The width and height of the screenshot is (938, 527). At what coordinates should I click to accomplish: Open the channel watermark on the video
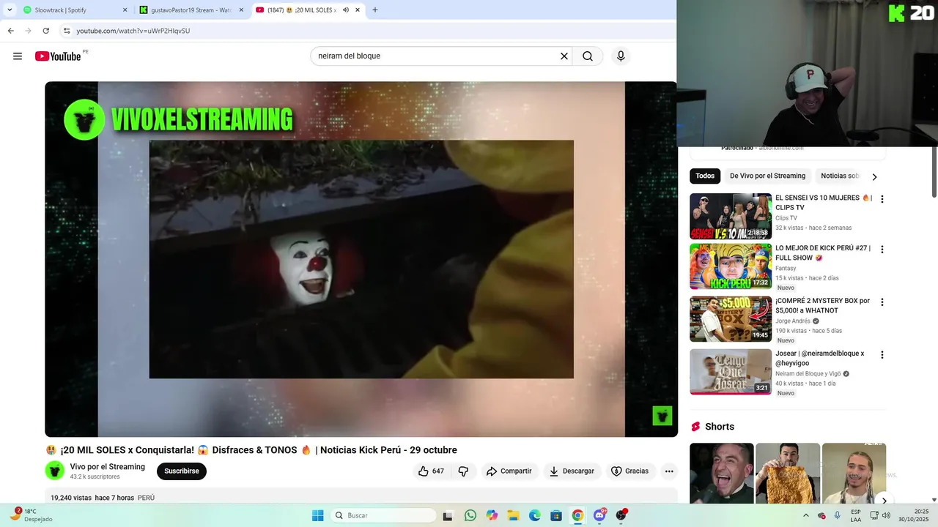click(x=662, y=416)
